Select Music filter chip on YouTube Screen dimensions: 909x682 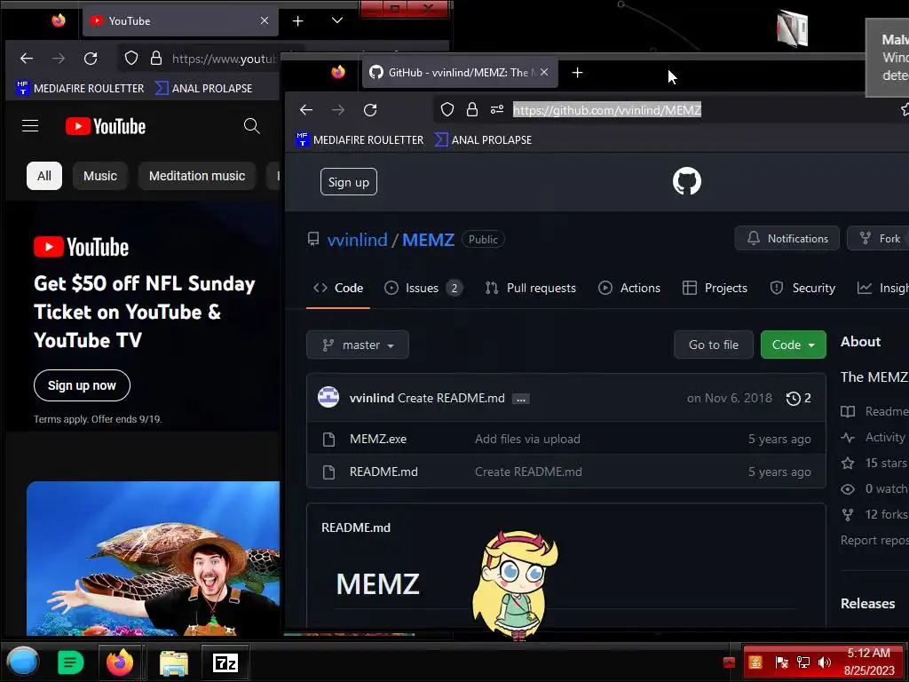tap(99, 176)
